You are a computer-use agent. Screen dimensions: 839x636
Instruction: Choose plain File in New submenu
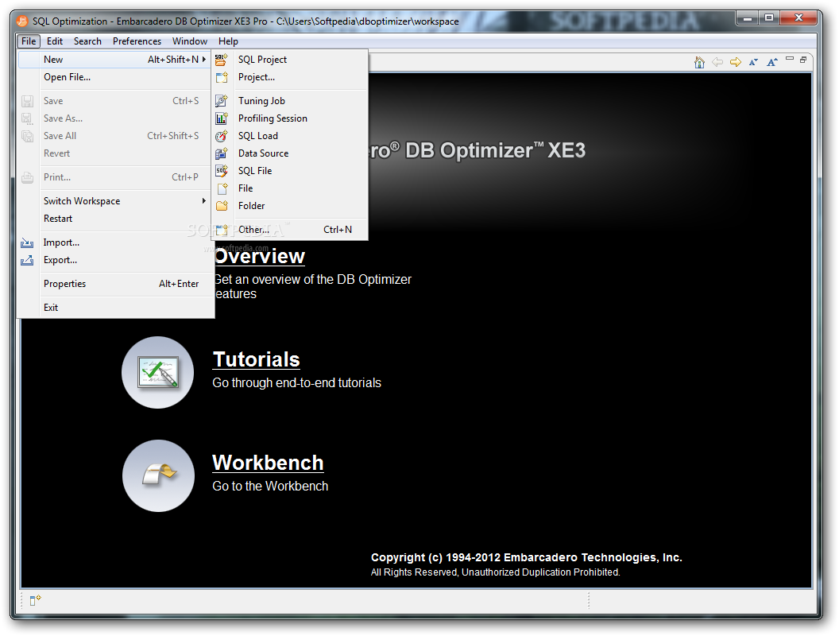[291, 188]
